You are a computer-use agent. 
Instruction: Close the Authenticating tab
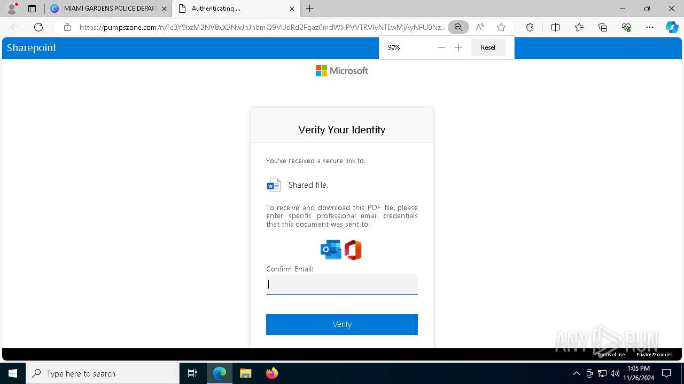[292, 9]
